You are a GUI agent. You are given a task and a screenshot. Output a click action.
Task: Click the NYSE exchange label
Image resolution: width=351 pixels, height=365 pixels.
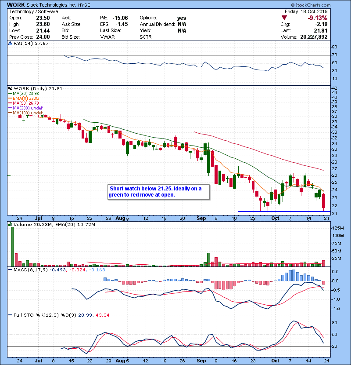[84, 5]
